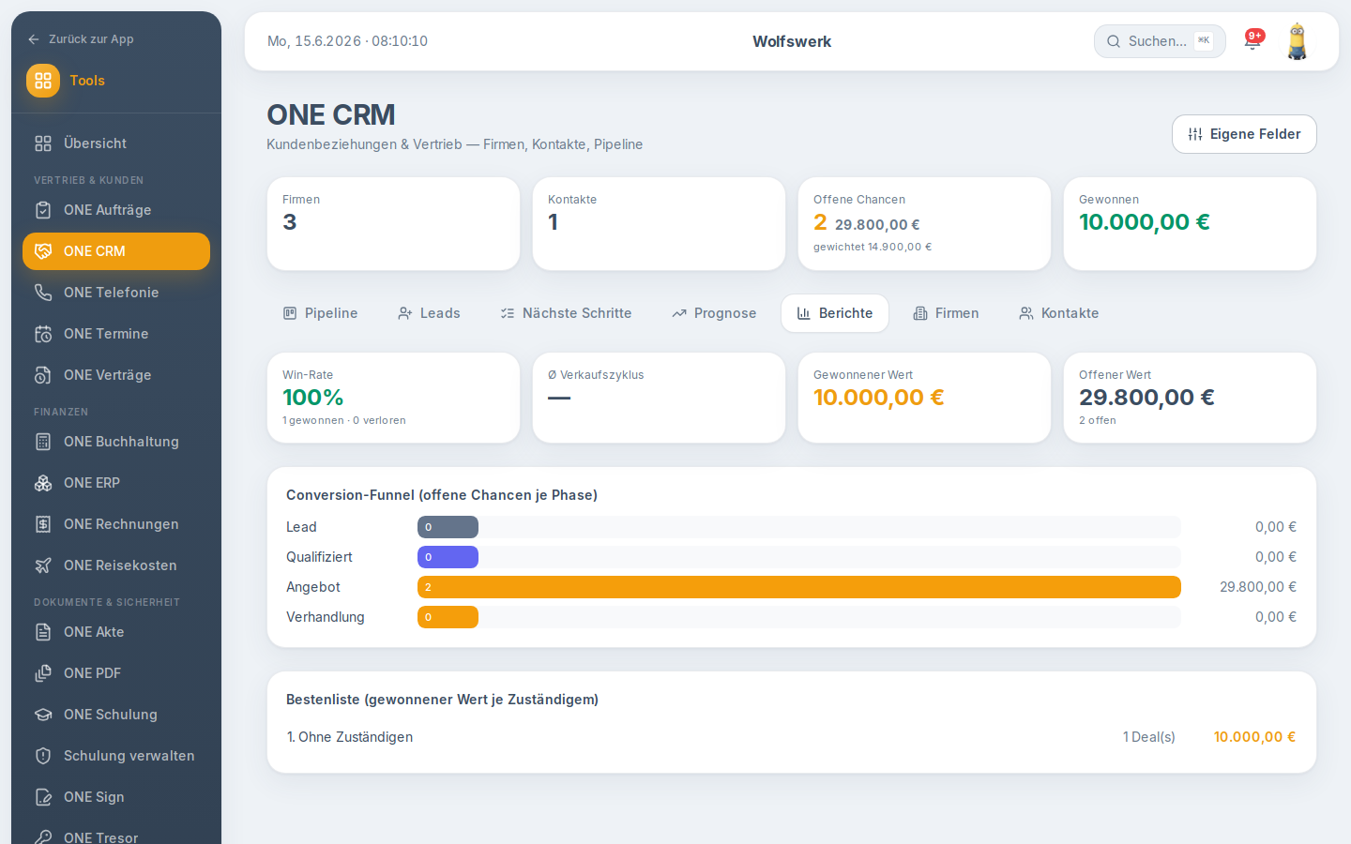Open Übersicht in the sidebar
Screen dimensions: 1351x844
tap(116, 143)
